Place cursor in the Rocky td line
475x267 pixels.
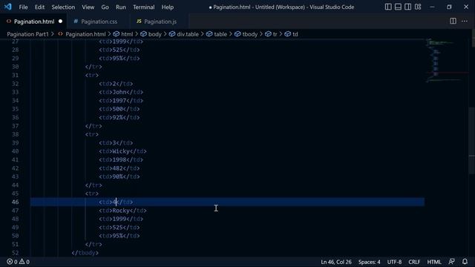[122, 211]
